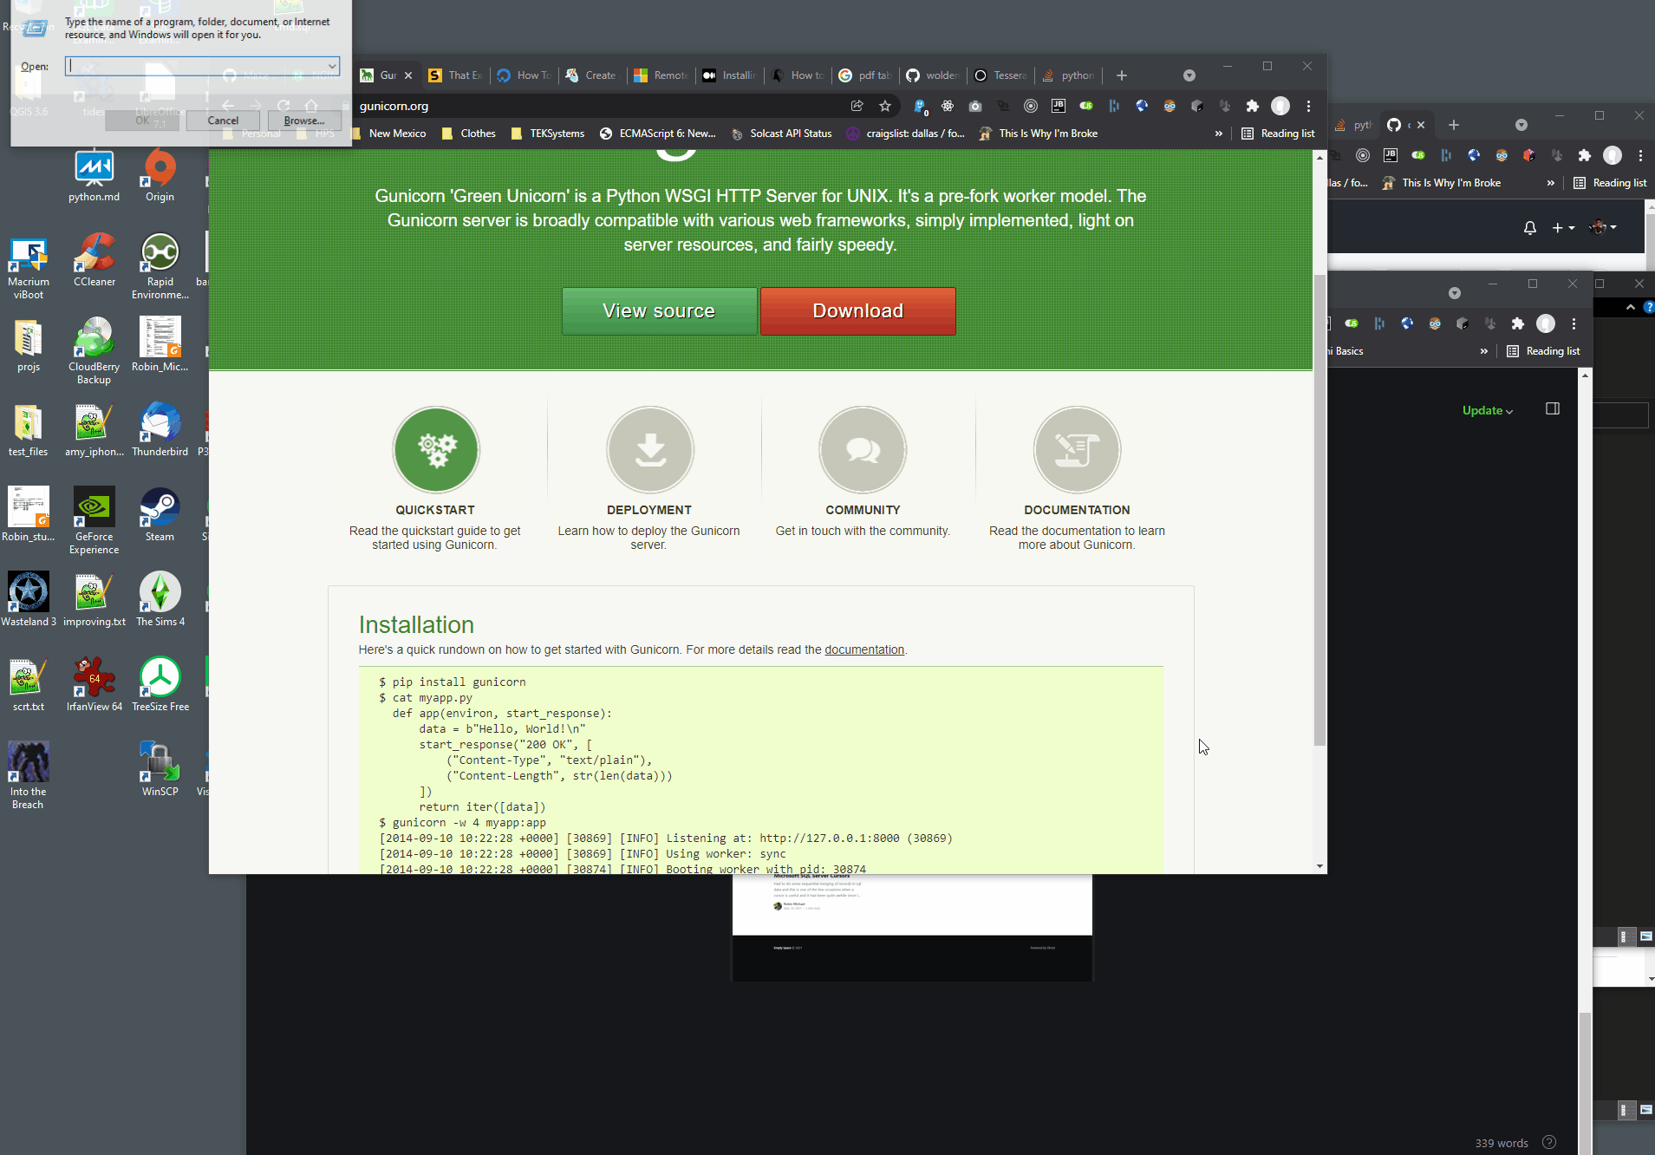This screenshot has width=1655, height=1155.
Task: Click the share icon in the address bar
Action: click(857, 106)
